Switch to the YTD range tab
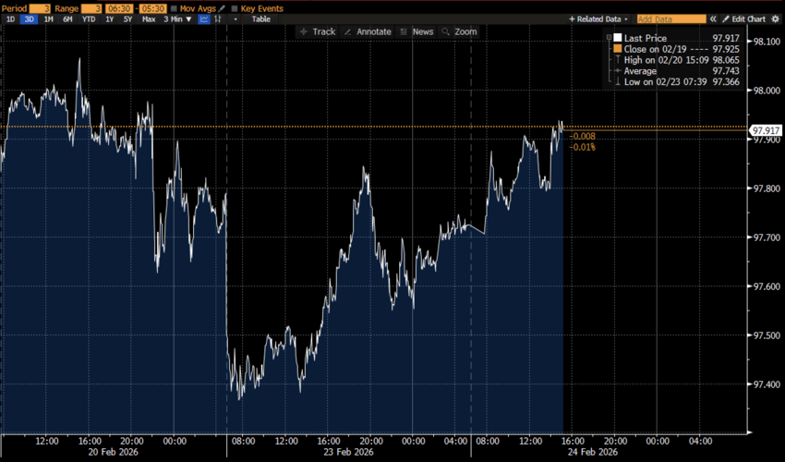The width and height of the screenshot is (785, 462). 88,18
